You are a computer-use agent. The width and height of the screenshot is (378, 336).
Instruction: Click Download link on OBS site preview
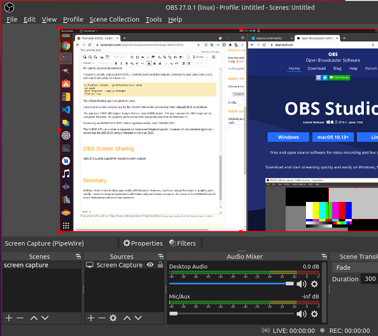[317, 68]
